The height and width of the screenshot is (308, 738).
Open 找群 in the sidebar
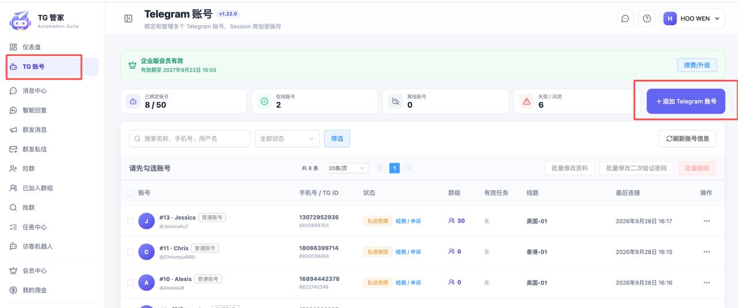(28, 208)
